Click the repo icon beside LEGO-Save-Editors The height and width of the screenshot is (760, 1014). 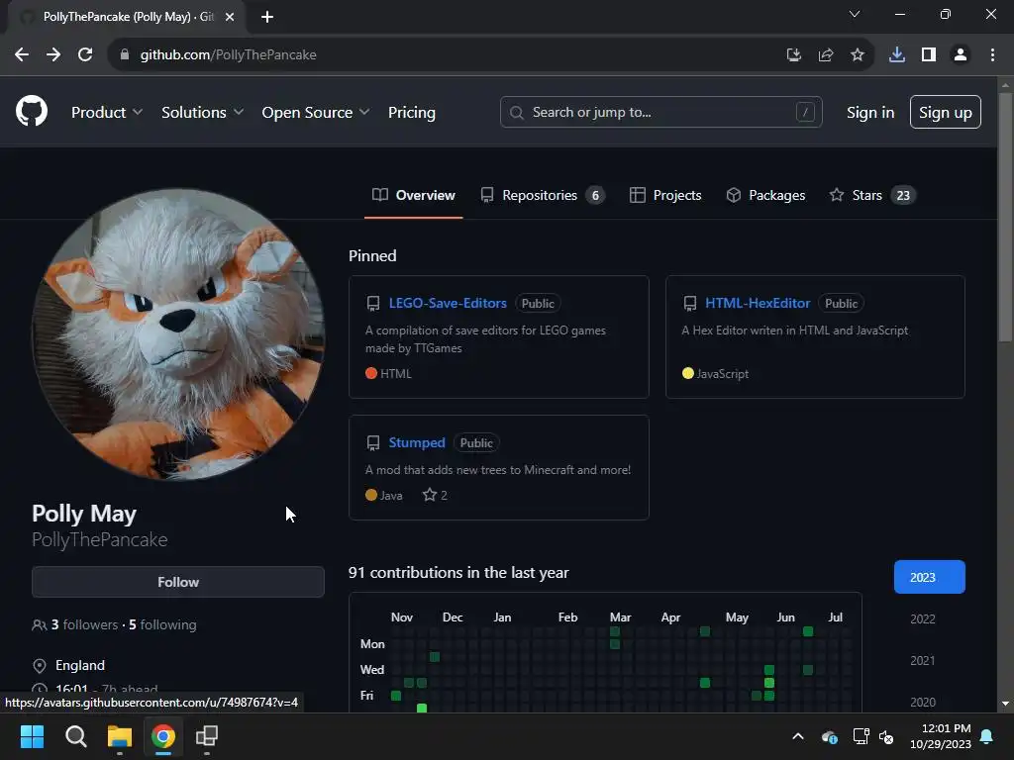[x=373, y=303]
